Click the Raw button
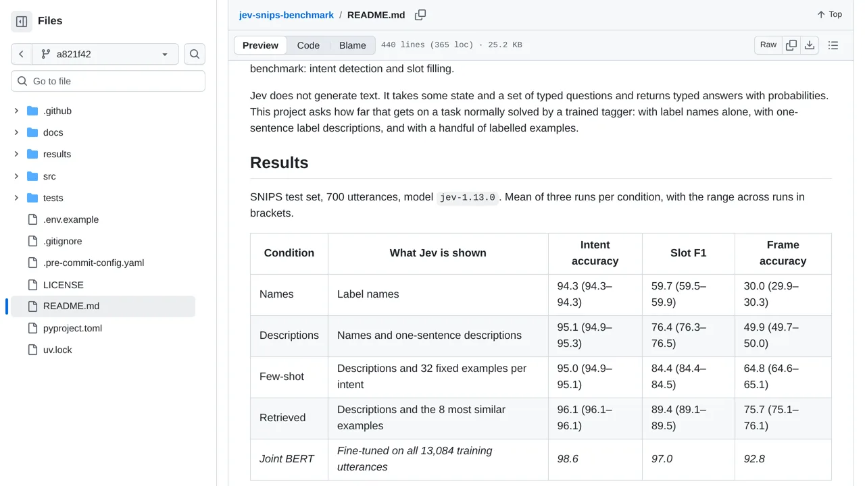The image size is (865, 486). 768,45
